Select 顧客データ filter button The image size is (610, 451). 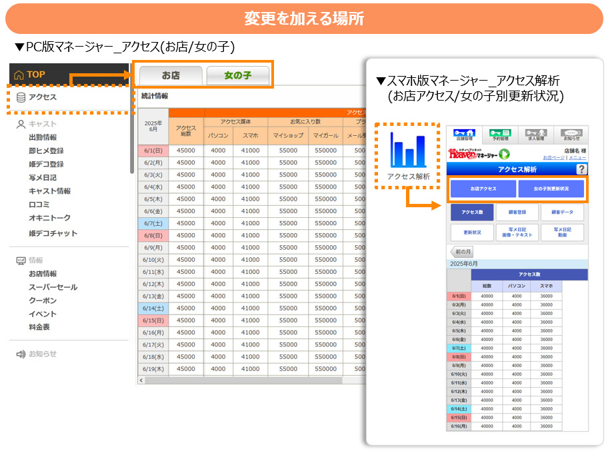(562, 213)
